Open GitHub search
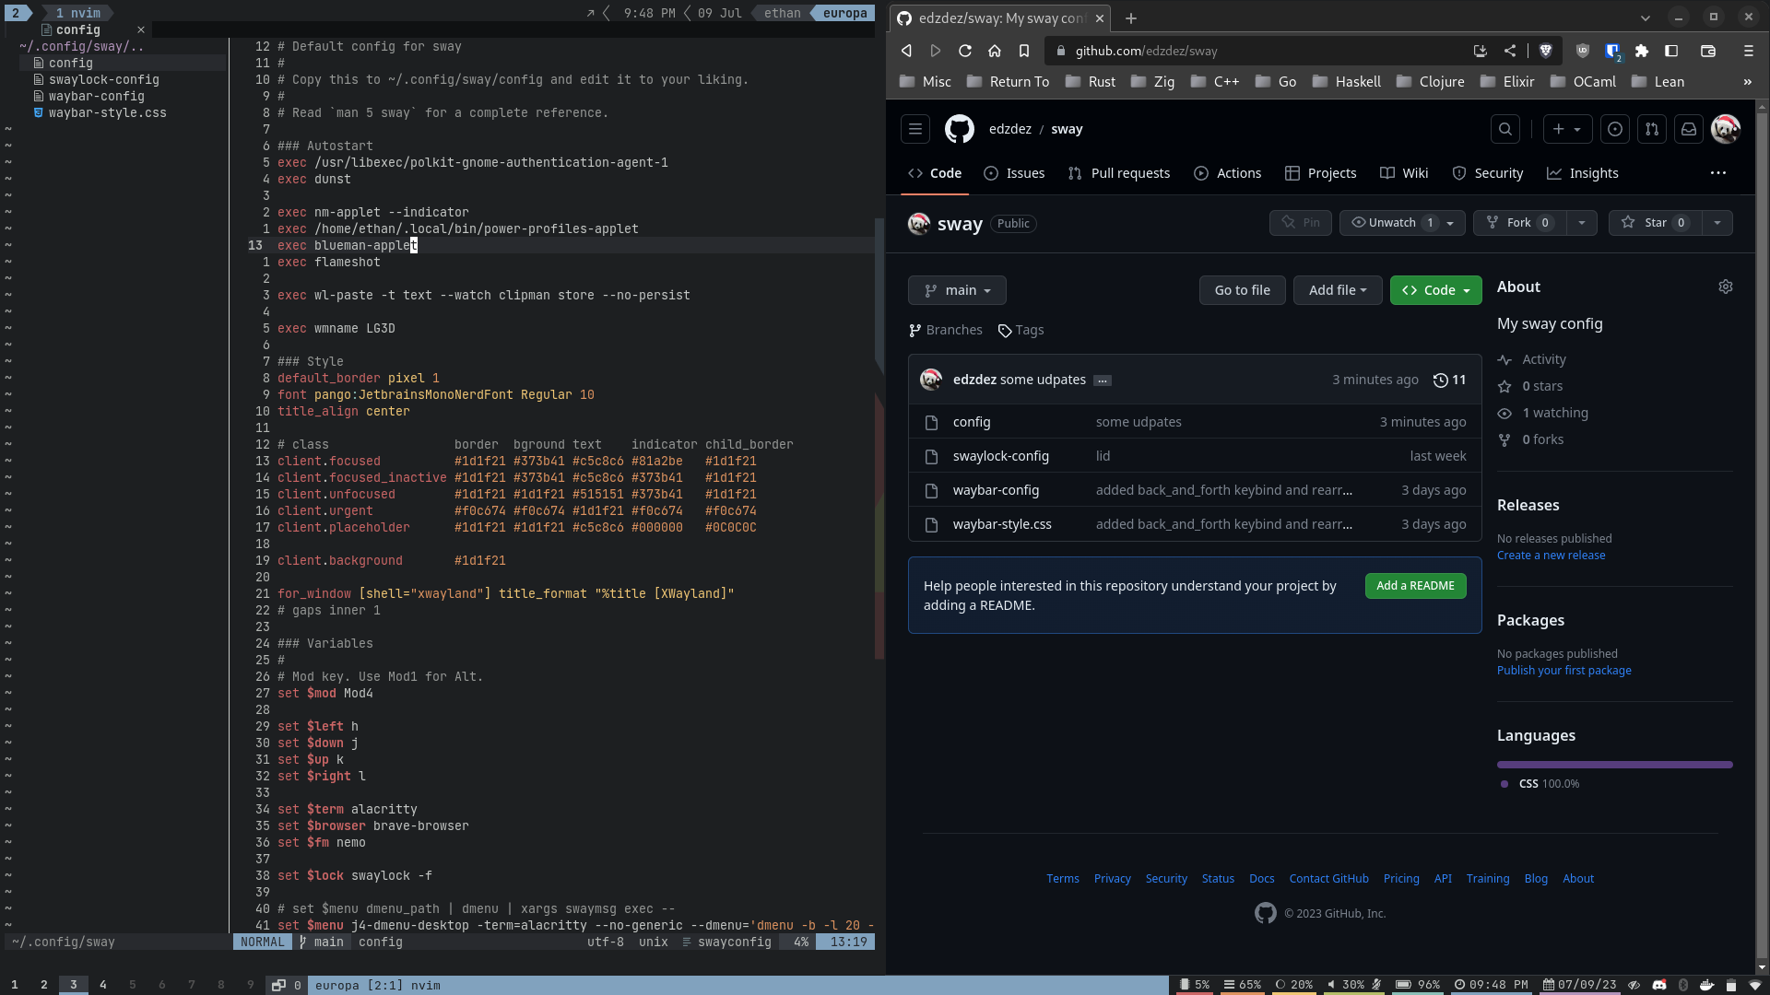Screen dimensions: 1770x995 click(1505, 129)
